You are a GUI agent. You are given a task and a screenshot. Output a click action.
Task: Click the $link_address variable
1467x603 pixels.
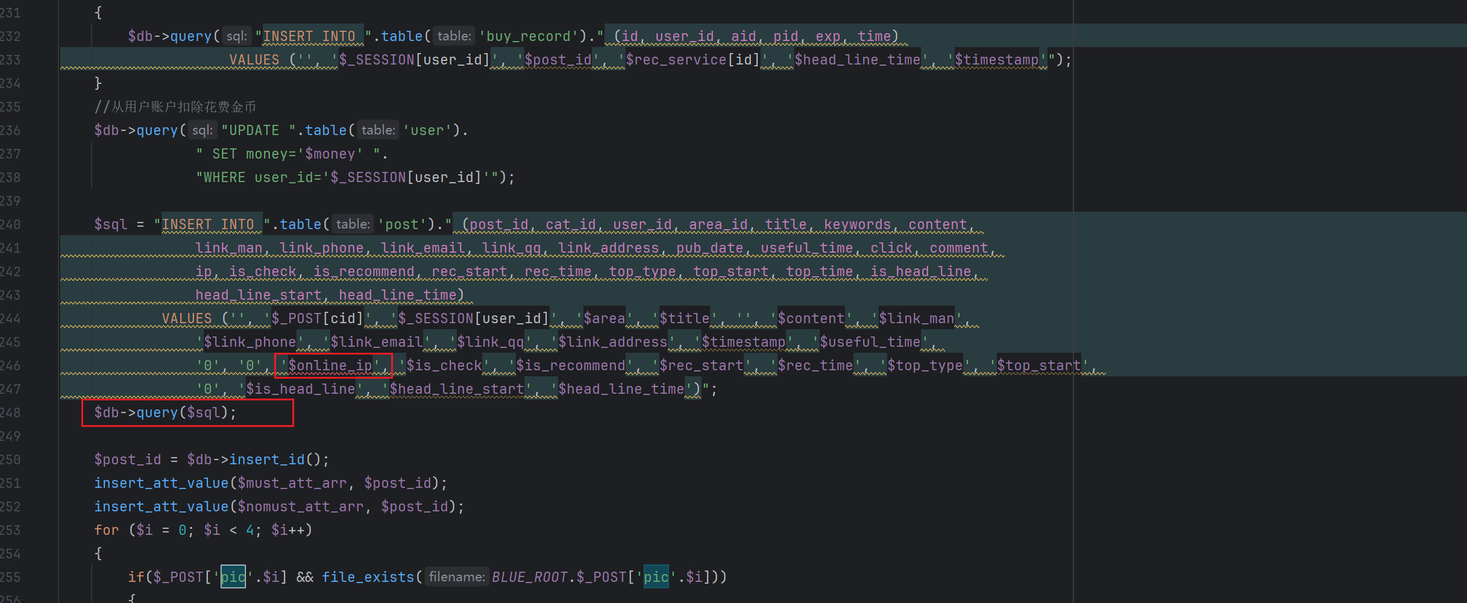tap(613, 342)
